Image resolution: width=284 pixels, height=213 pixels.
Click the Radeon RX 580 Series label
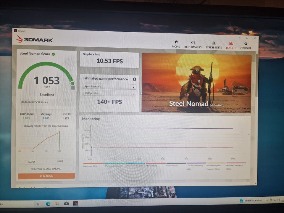[35, 102]
